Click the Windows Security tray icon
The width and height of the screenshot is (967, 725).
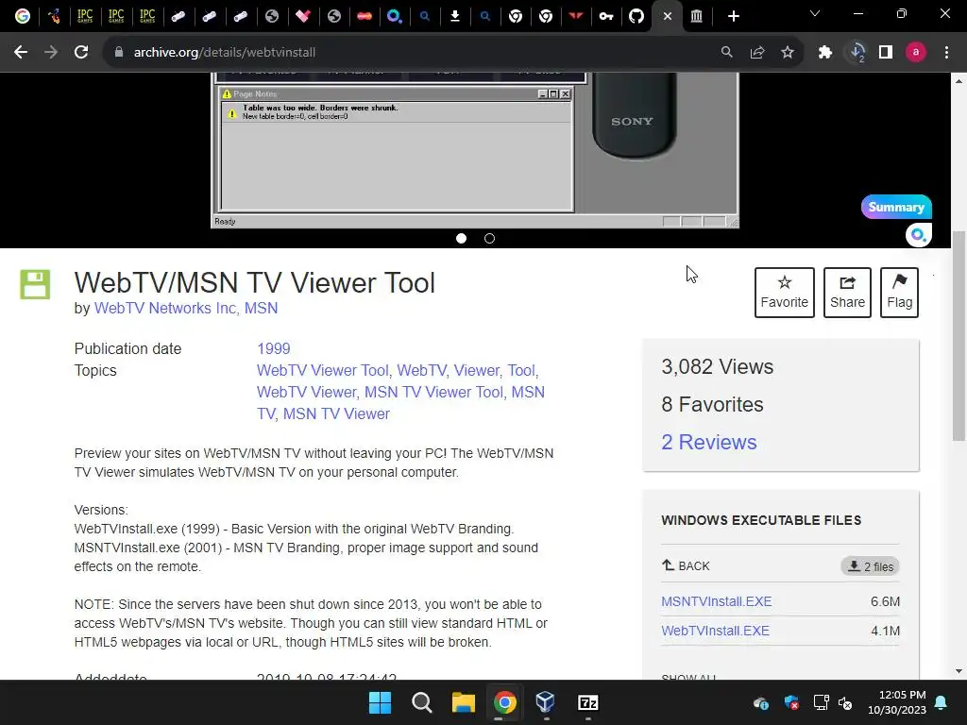(791, 702)
